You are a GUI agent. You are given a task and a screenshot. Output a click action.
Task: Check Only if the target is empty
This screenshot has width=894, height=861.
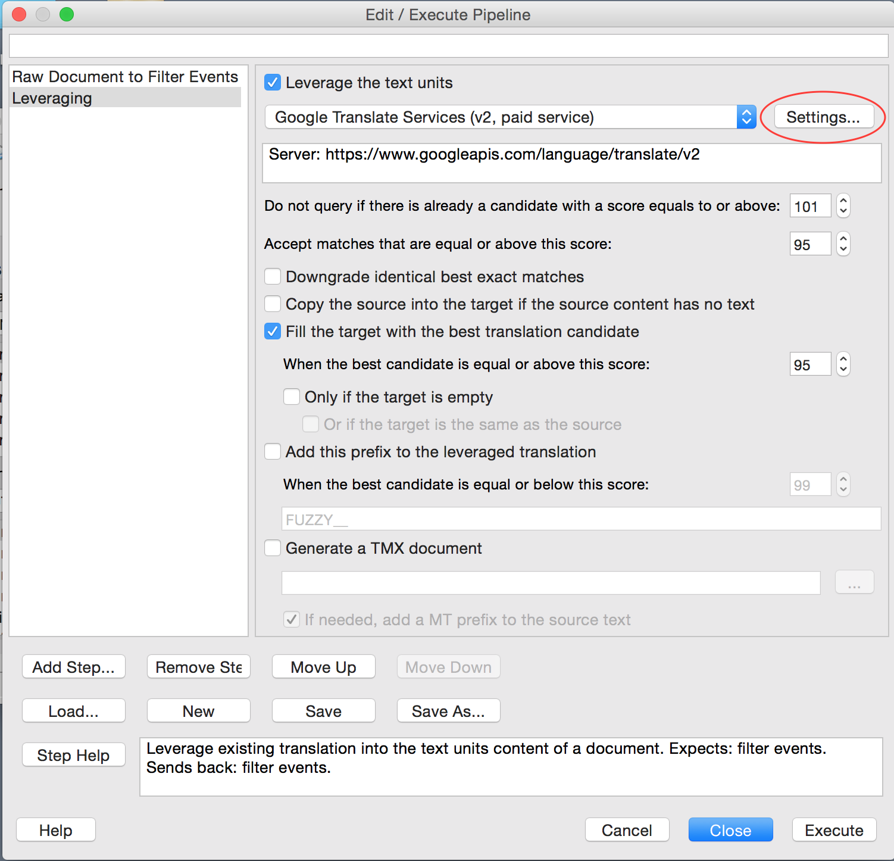tap(292, 397)
